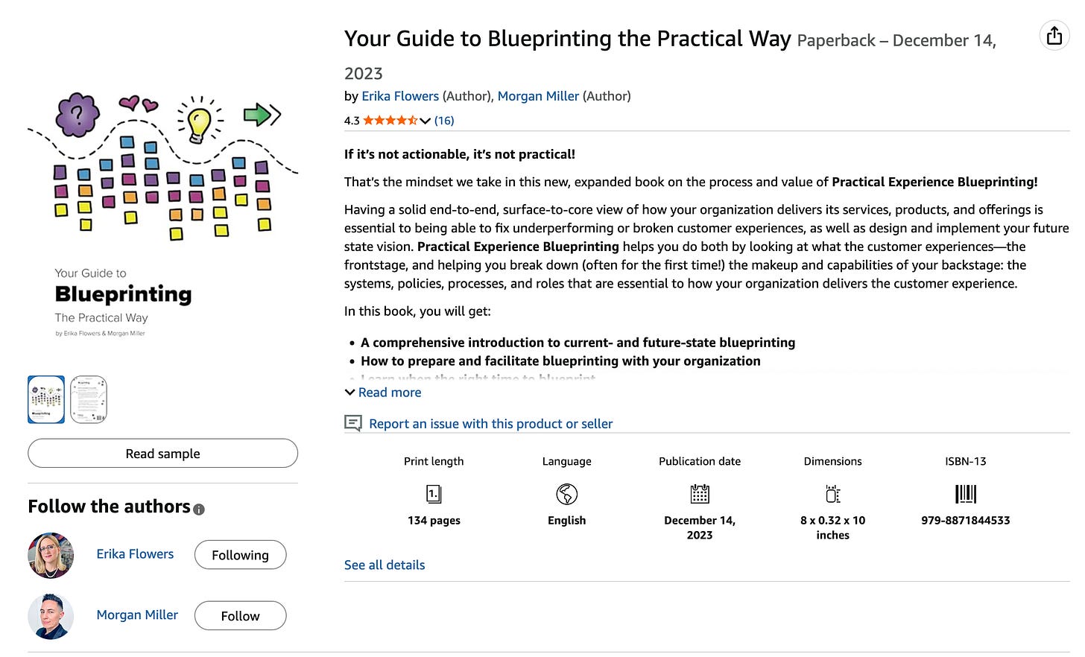Expand description with Read more
The image size is (1085, 657).
(383, 393)
